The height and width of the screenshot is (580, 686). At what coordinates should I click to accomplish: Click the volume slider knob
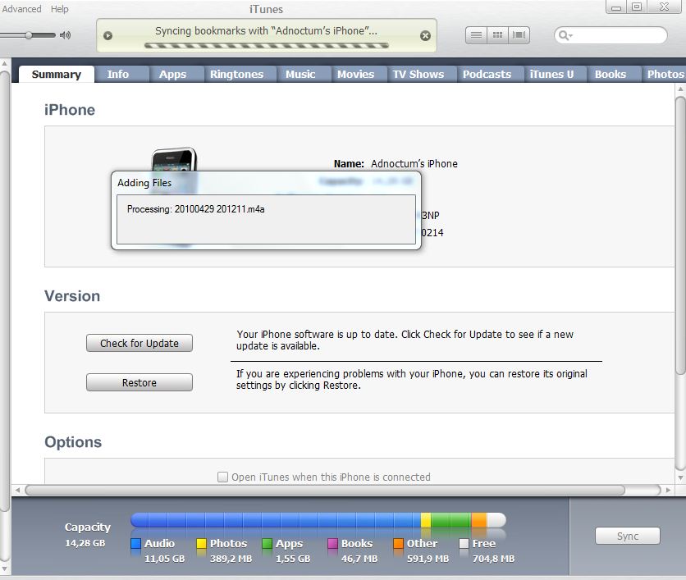point(29,35)
